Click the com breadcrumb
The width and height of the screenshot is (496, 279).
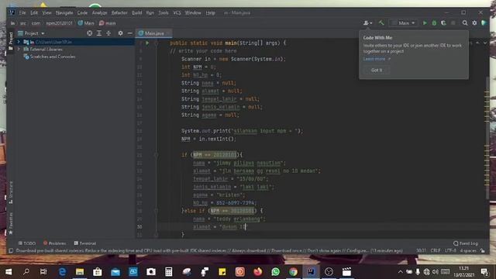pyautogui.click(x=36, y=23)
